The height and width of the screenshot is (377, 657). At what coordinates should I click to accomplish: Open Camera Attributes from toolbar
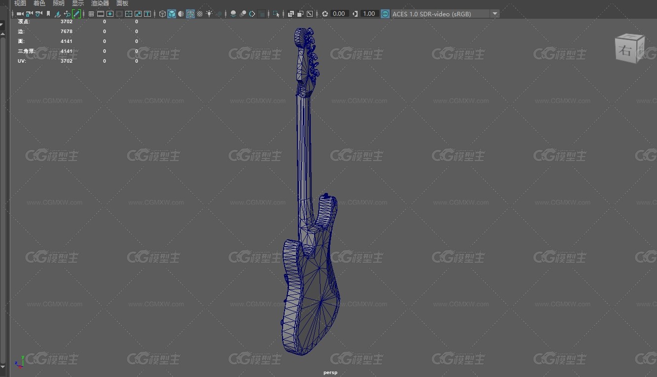(38, 14)
